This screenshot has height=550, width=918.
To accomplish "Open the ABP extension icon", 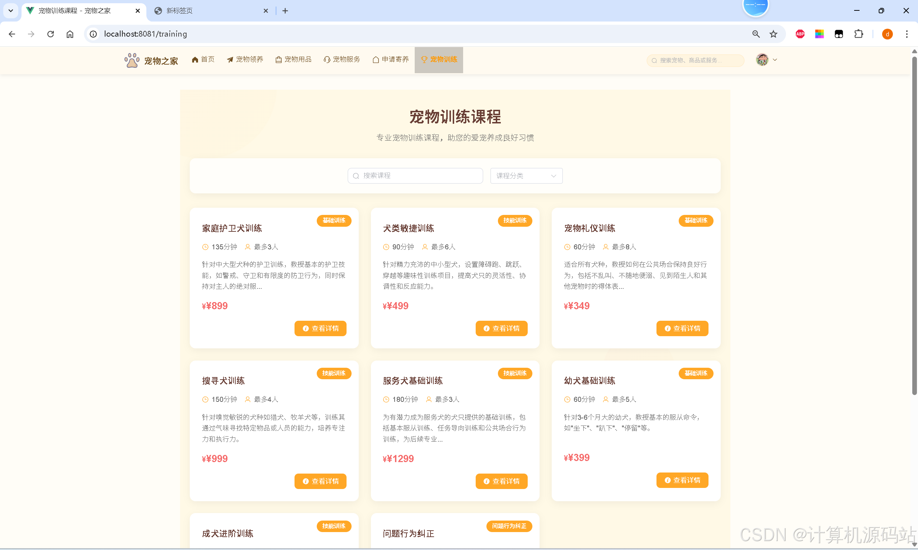I will tap(800, 34).
